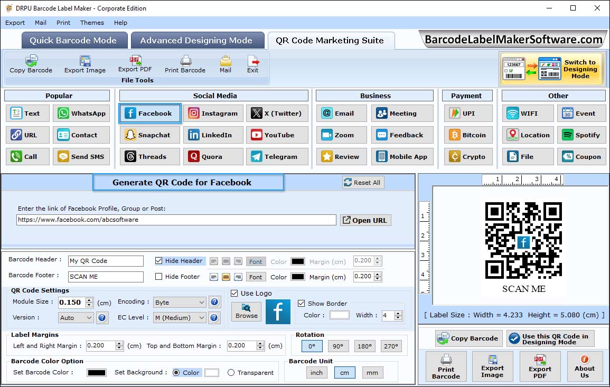Image resolution: width=610 pixels, height=387 pixels.
Task: Choose the Threads QR code type
Action: point(150,156)
